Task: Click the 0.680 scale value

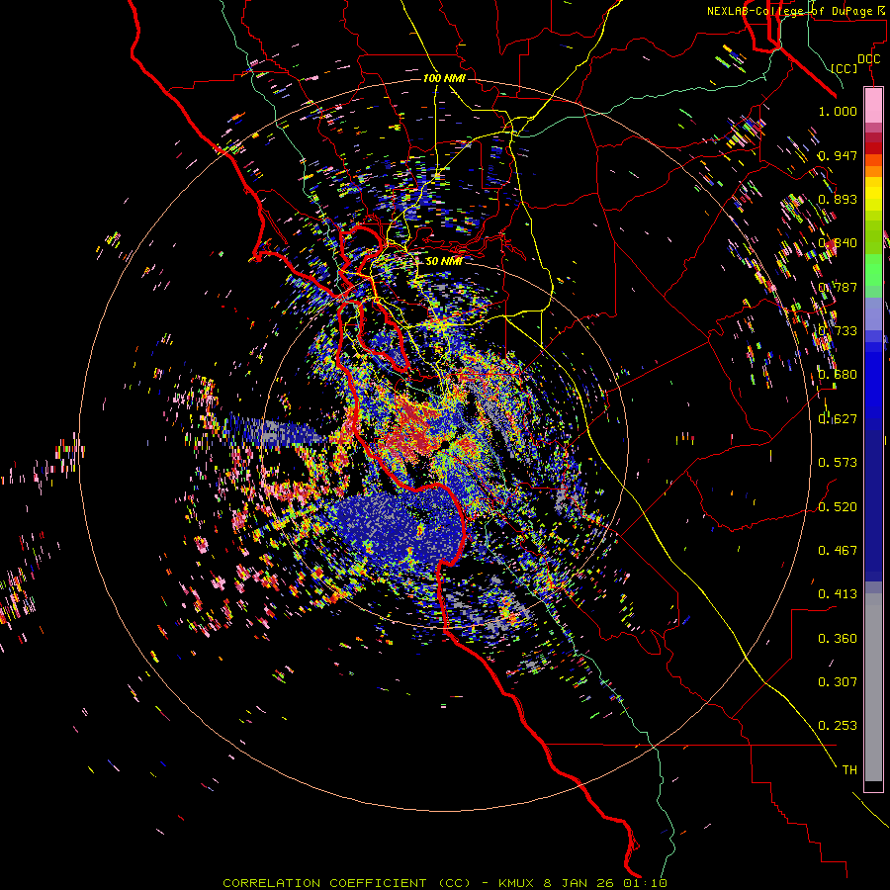Action: pos(838,375)
